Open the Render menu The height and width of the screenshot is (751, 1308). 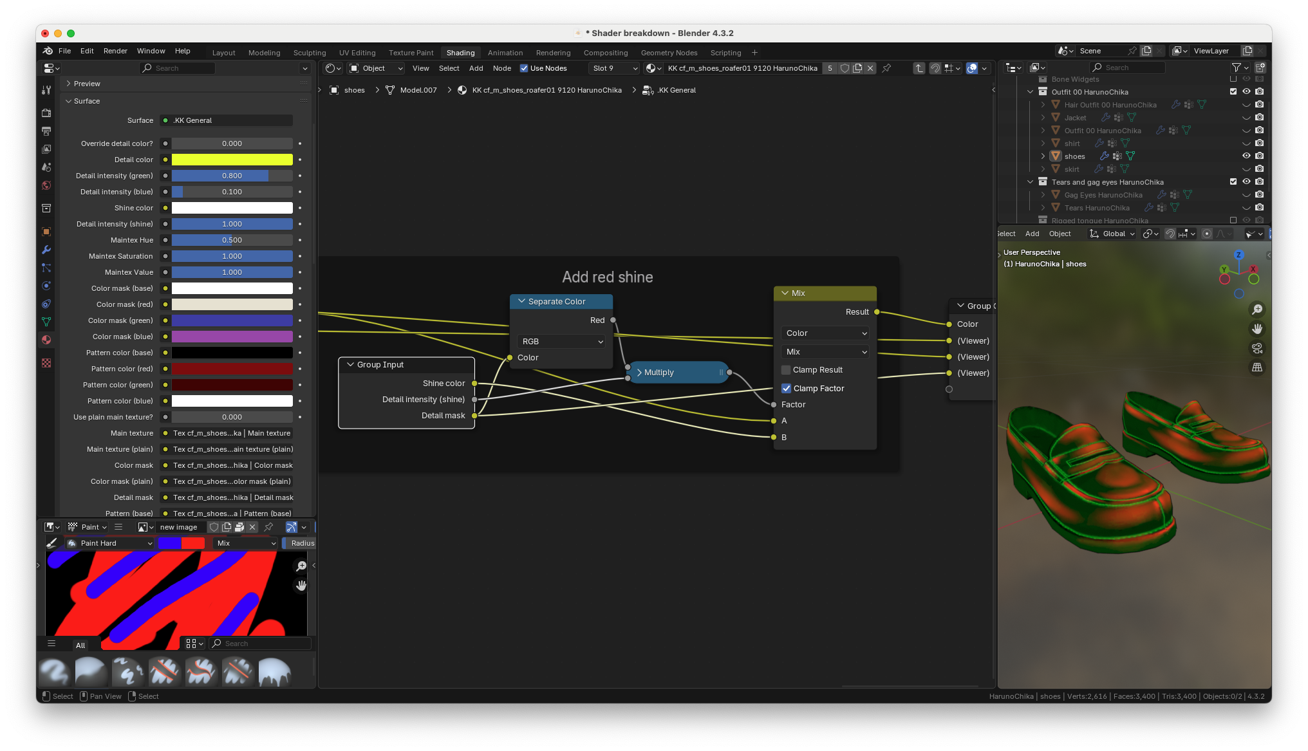pyautogui.click(x=115, y=51)
